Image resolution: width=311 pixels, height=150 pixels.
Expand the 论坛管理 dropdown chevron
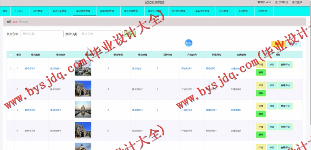point(231,11)
